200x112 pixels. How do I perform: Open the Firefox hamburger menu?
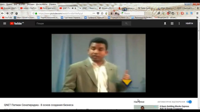pos(197,13)
